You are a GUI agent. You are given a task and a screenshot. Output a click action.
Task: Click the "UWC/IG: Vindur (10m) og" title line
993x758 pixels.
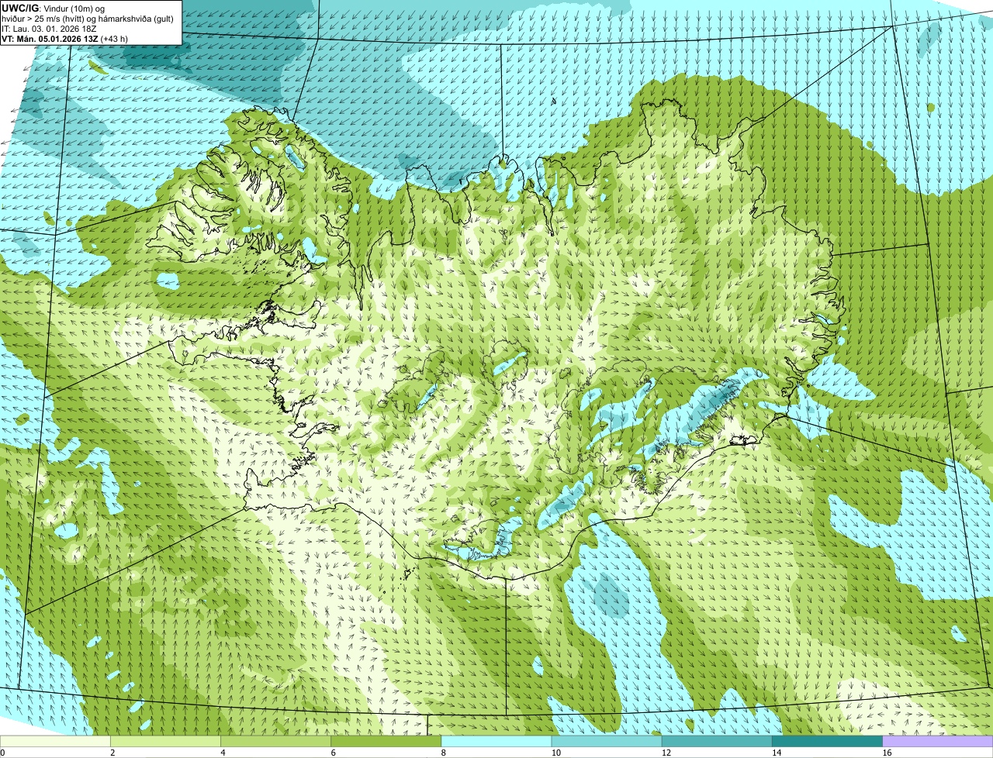pyautogui.click(x=54, y=8)
